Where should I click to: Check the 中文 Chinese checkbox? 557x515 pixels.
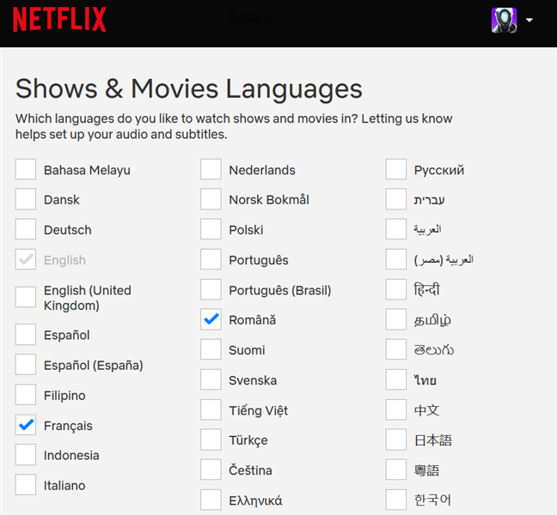(396, 409)
